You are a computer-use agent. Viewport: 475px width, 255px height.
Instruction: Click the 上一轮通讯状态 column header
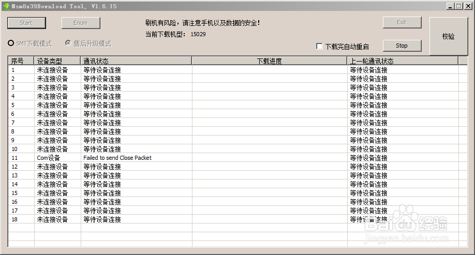[403, 61]
